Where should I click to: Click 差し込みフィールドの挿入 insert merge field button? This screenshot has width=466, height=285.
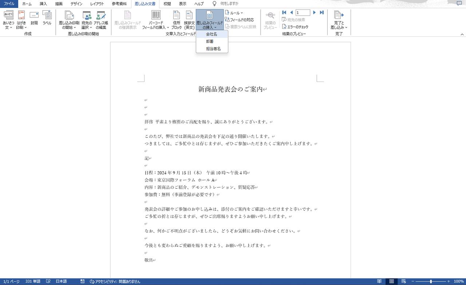(x=210, y=20)
